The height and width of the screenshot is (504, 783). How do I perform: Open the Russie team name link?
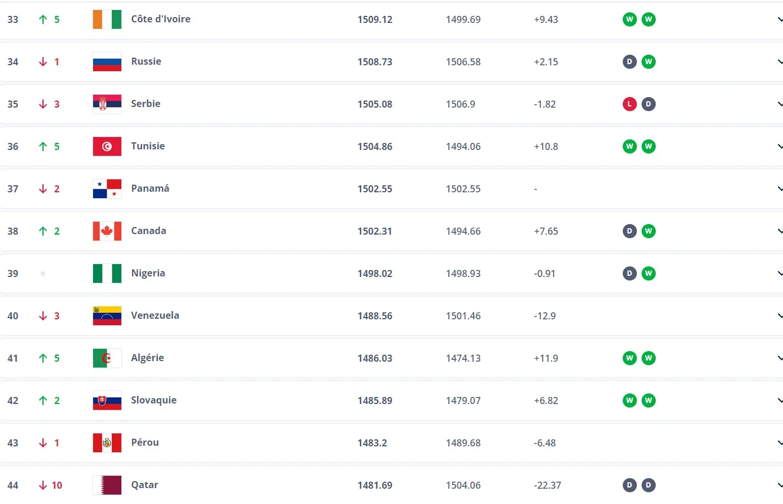coord(146,61)
